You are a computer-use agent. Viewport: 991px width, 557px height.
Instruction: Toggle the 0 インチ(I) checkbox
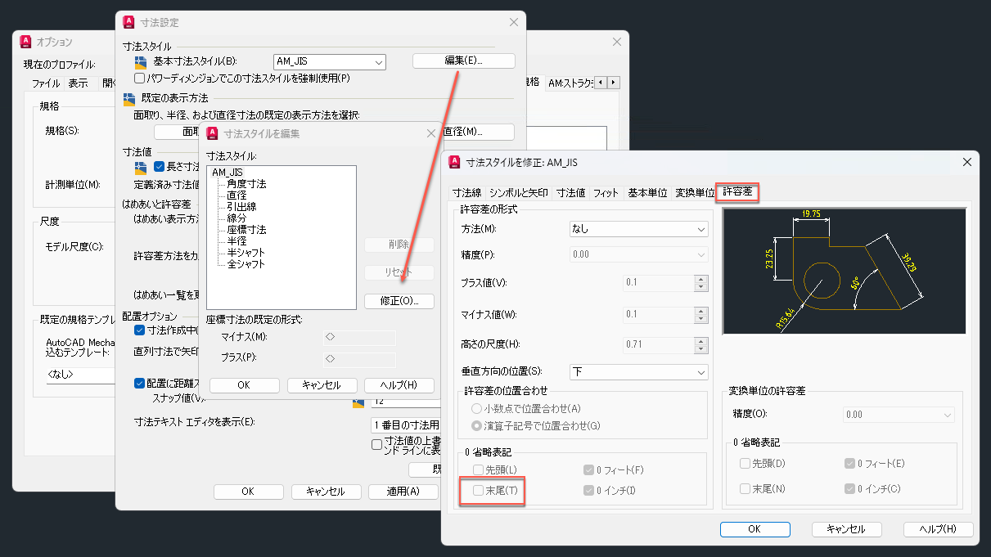pyautogui.click(x=588, y=490)
